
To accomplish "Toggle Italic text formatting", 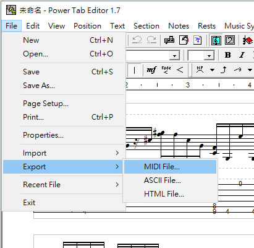I will [x=242, y=55].
